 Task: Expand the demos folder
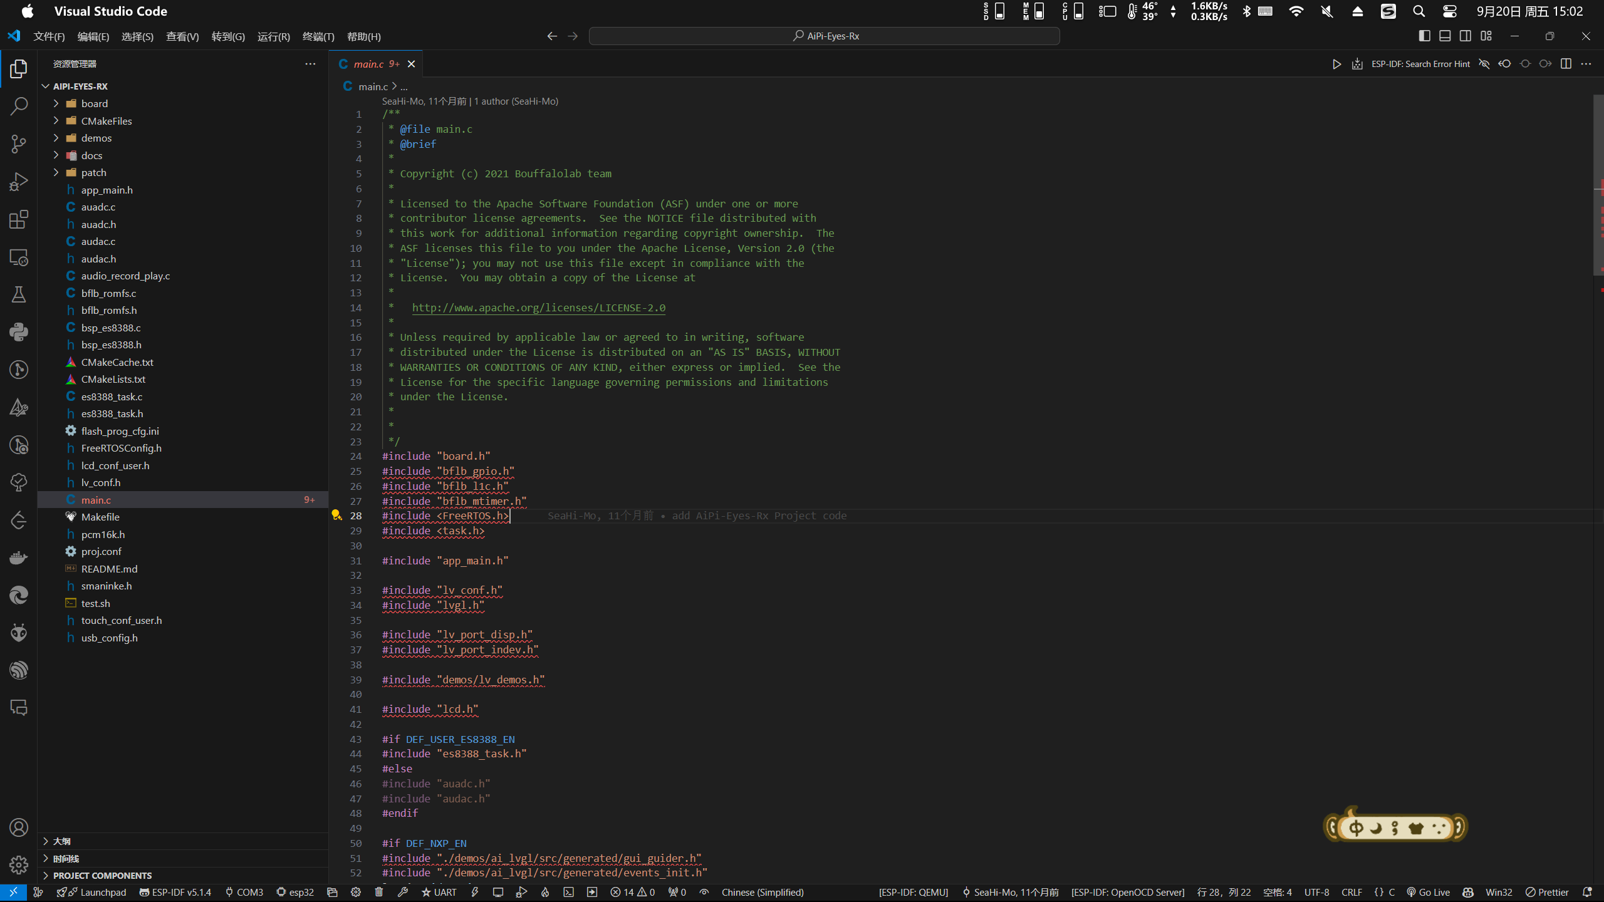tap(96, 138)
